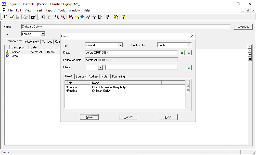Image resolution: width=256 pixels, height=155 pixels.
Task: Switch to the Formatting tab
Action: [119, 76]
